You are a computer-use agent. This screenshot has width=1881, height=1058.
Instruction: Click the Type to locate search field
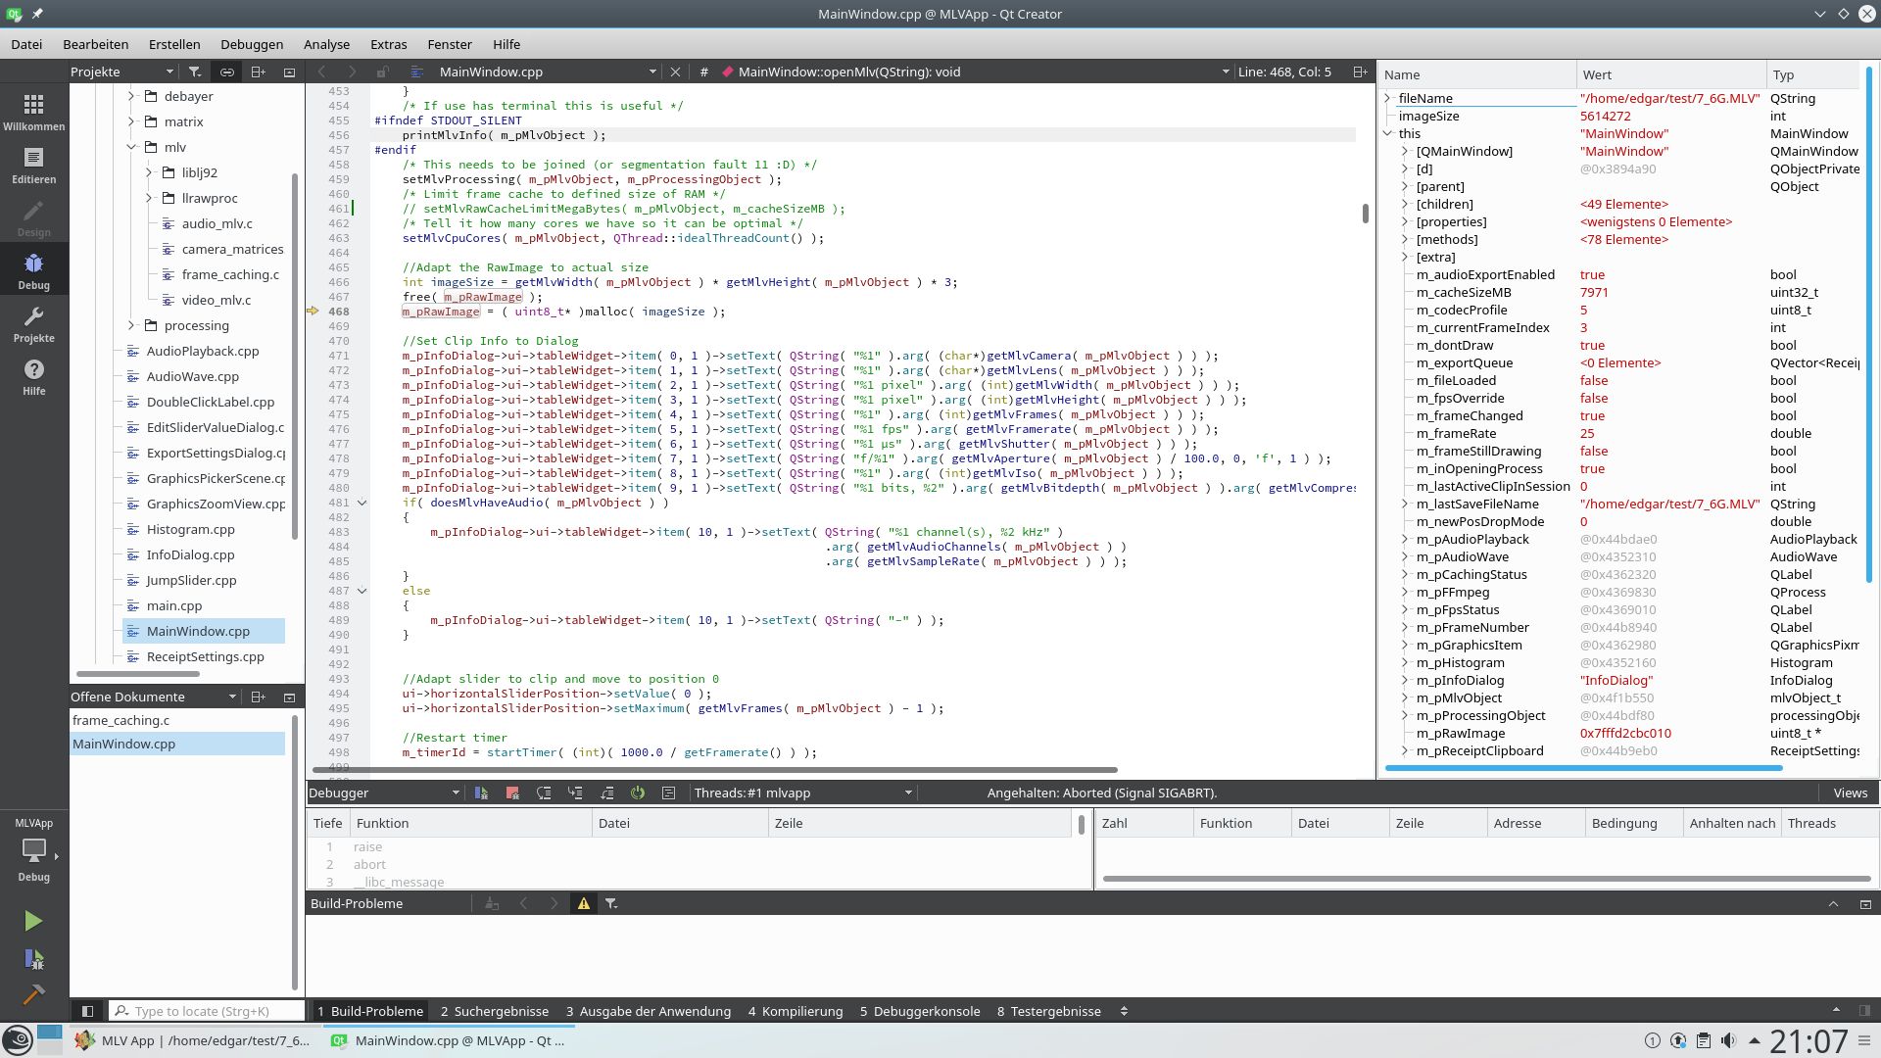tap(208, 1011)
